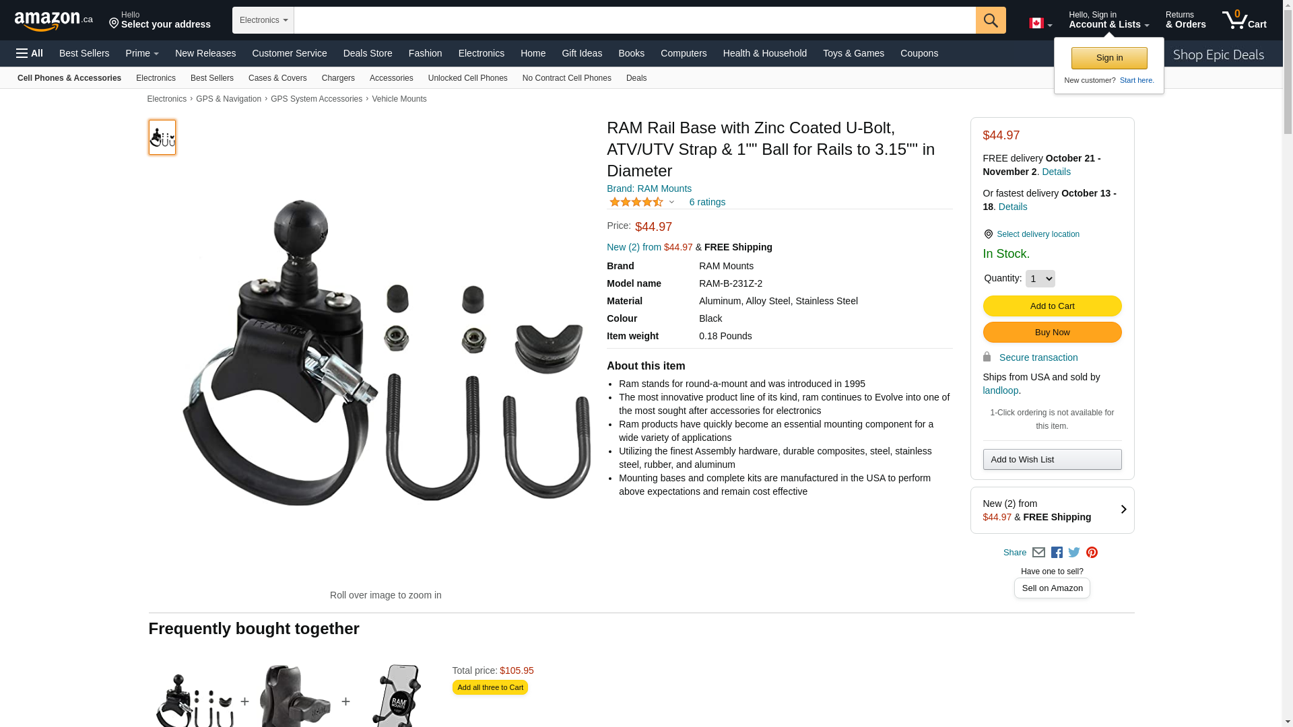Expand star ratings breakdown arrow
This screenshot has height=727, width=1293.
click(671, 202)
